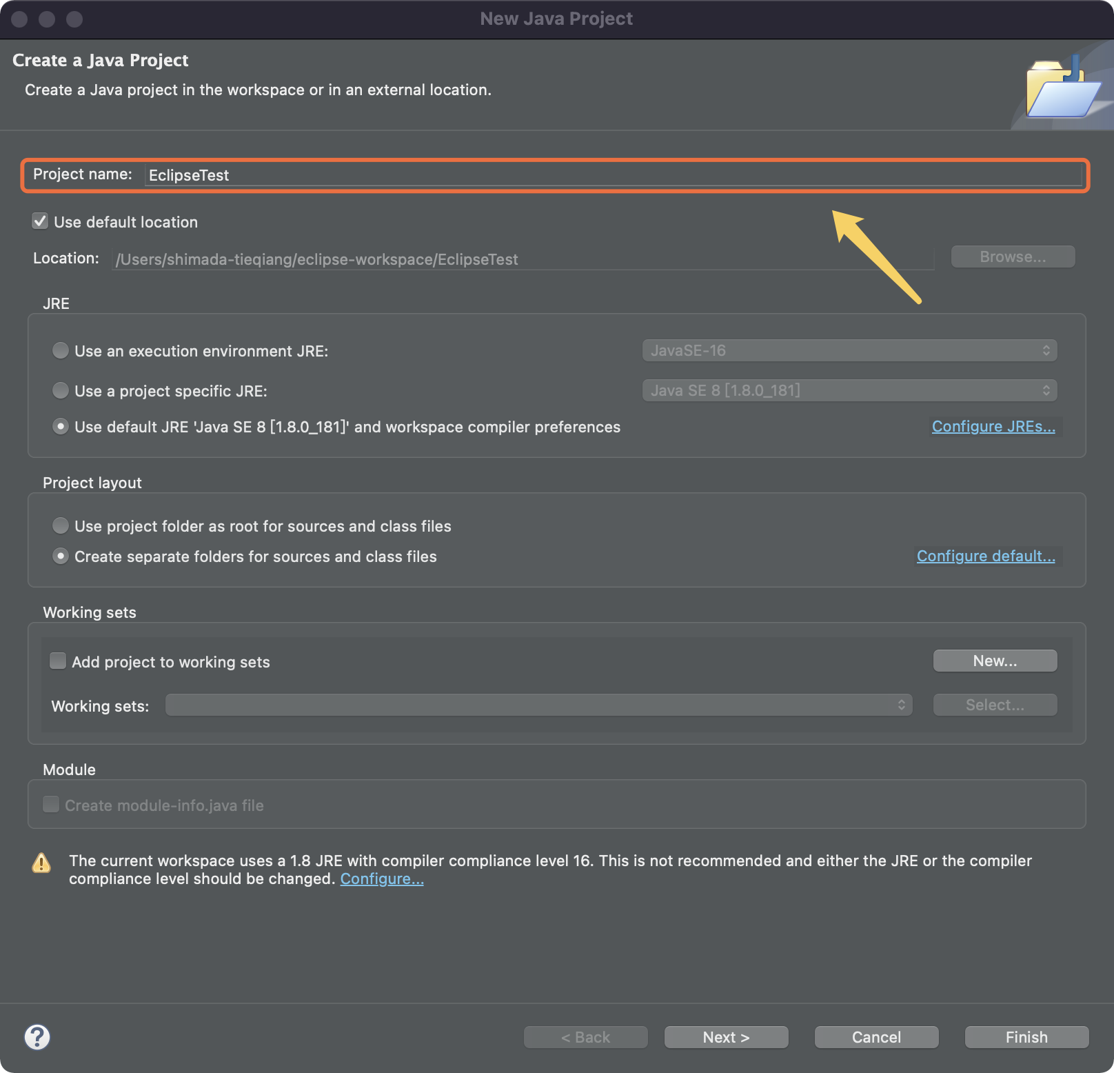1114x1073 pixels.
Task: Click the 'JRE' group label
Action: tap(56, 303)
